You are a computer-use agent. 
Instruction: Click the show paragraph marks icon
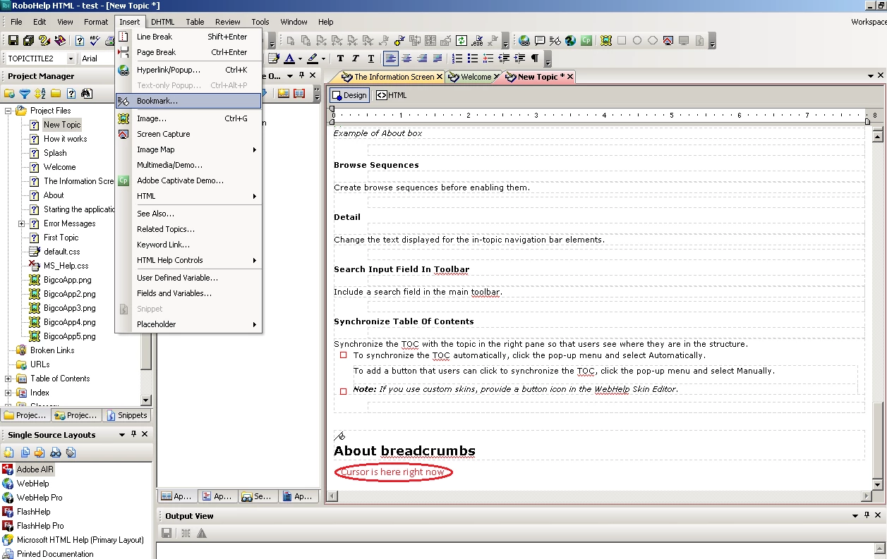pos(535,59)
